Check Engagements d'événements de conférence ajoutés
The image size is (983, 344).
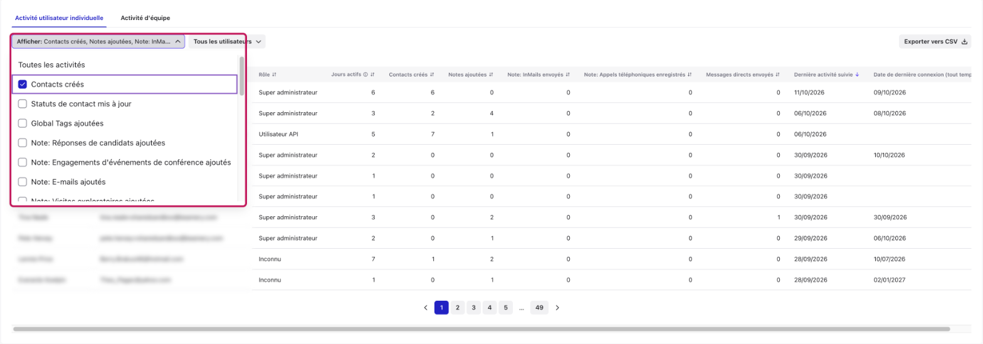pyautogui.click(x=23, y=162)
